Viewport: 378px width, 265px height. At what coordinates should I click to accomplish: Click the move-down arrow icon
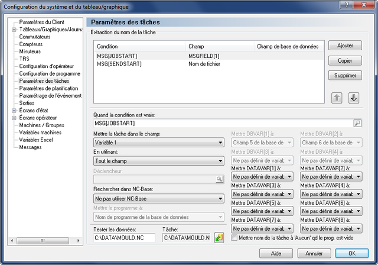coord(354,98)
